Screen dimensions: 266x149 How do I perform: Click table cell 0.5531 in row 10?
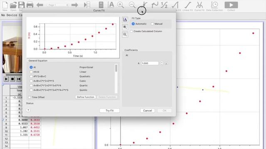[x=35, y=131]
